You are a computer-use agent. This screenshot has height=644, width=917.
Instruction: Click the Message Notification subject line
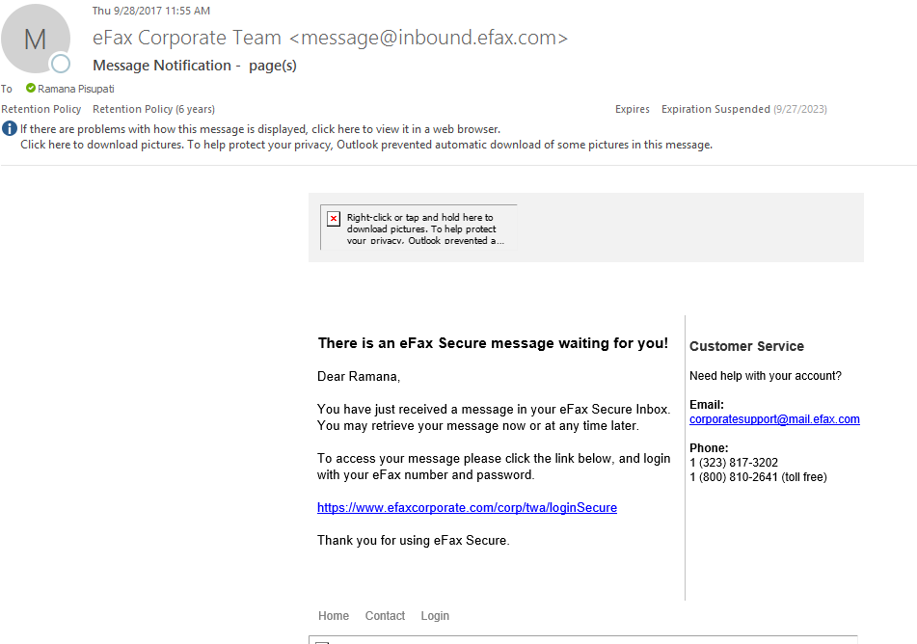194,66
